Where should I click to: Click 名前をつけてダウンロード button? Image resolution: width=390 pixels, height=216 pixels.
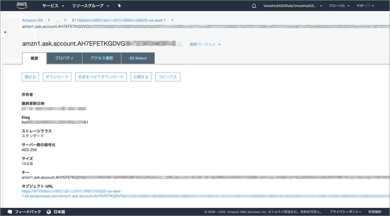[101, 77]
